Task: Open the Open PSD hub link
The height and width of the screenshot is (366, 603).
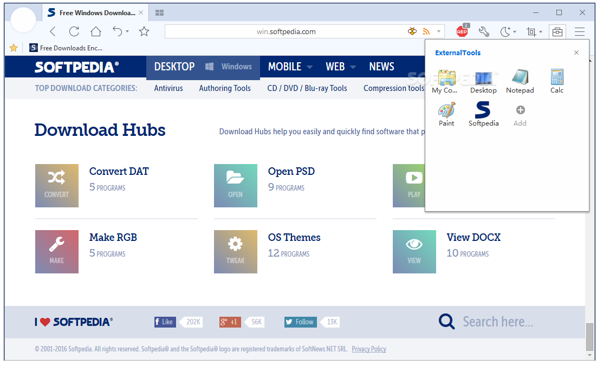Action: click(x=291, y=172)
